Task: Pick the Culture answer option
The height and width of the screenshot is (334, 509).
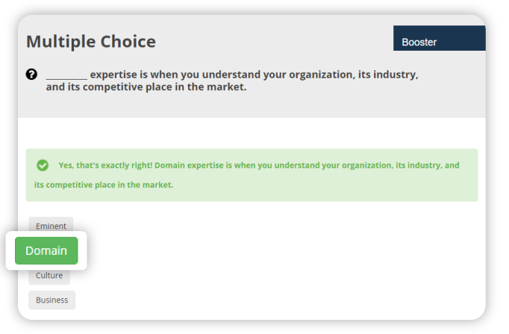Action: tap(49, 277)
